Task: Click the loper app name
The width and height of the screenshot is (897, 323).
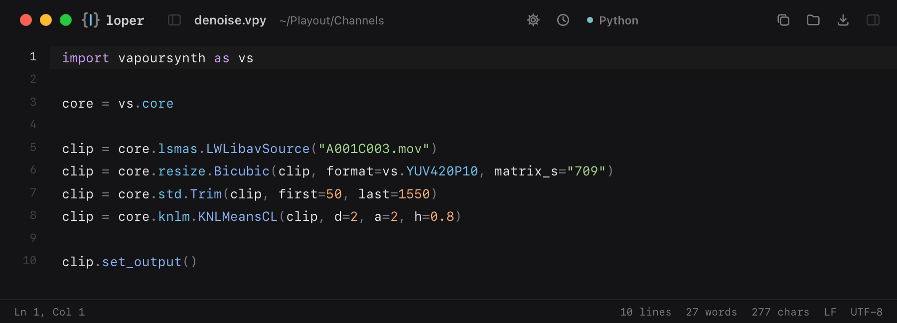Action: [125, 20]
